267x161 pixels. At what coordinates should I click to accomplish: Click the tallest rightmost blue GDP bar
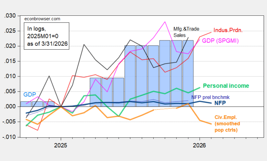point(188,74)
